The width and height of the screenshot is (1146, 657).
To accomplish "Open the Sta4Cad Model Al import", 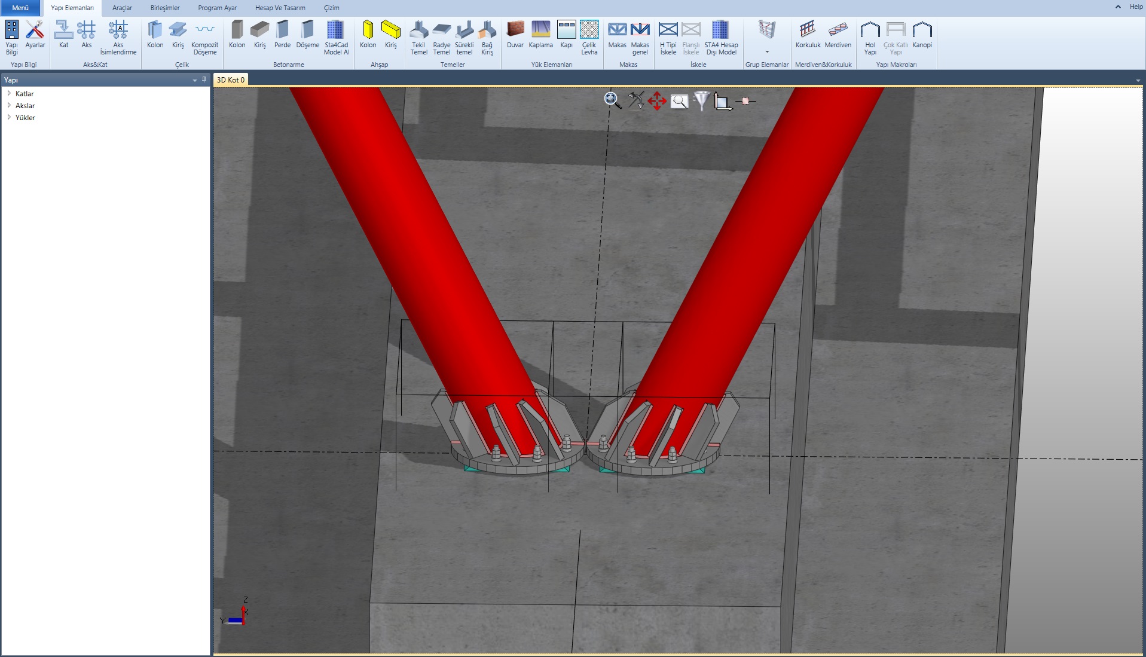I will 336,37.
